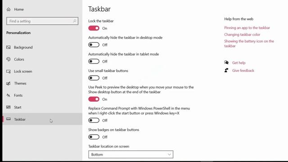Viewport: 288px width, 162px height.
Task: Click the Taskbar page heading
Action: (99, 9)
